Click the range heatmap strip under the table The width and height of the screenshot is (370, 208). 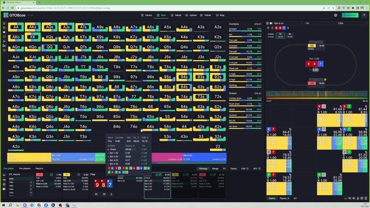pyautogui.click(x=317, y=94)
